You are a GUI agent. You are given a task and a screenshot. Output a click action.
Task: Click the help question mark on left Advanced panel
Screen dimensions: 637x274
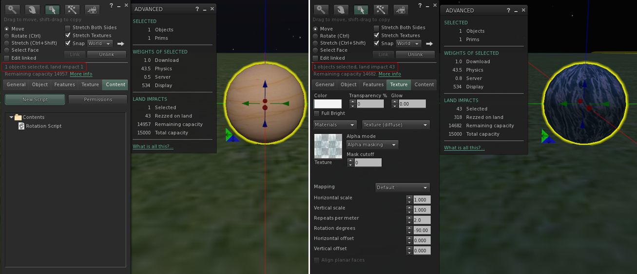pos(197,9)
